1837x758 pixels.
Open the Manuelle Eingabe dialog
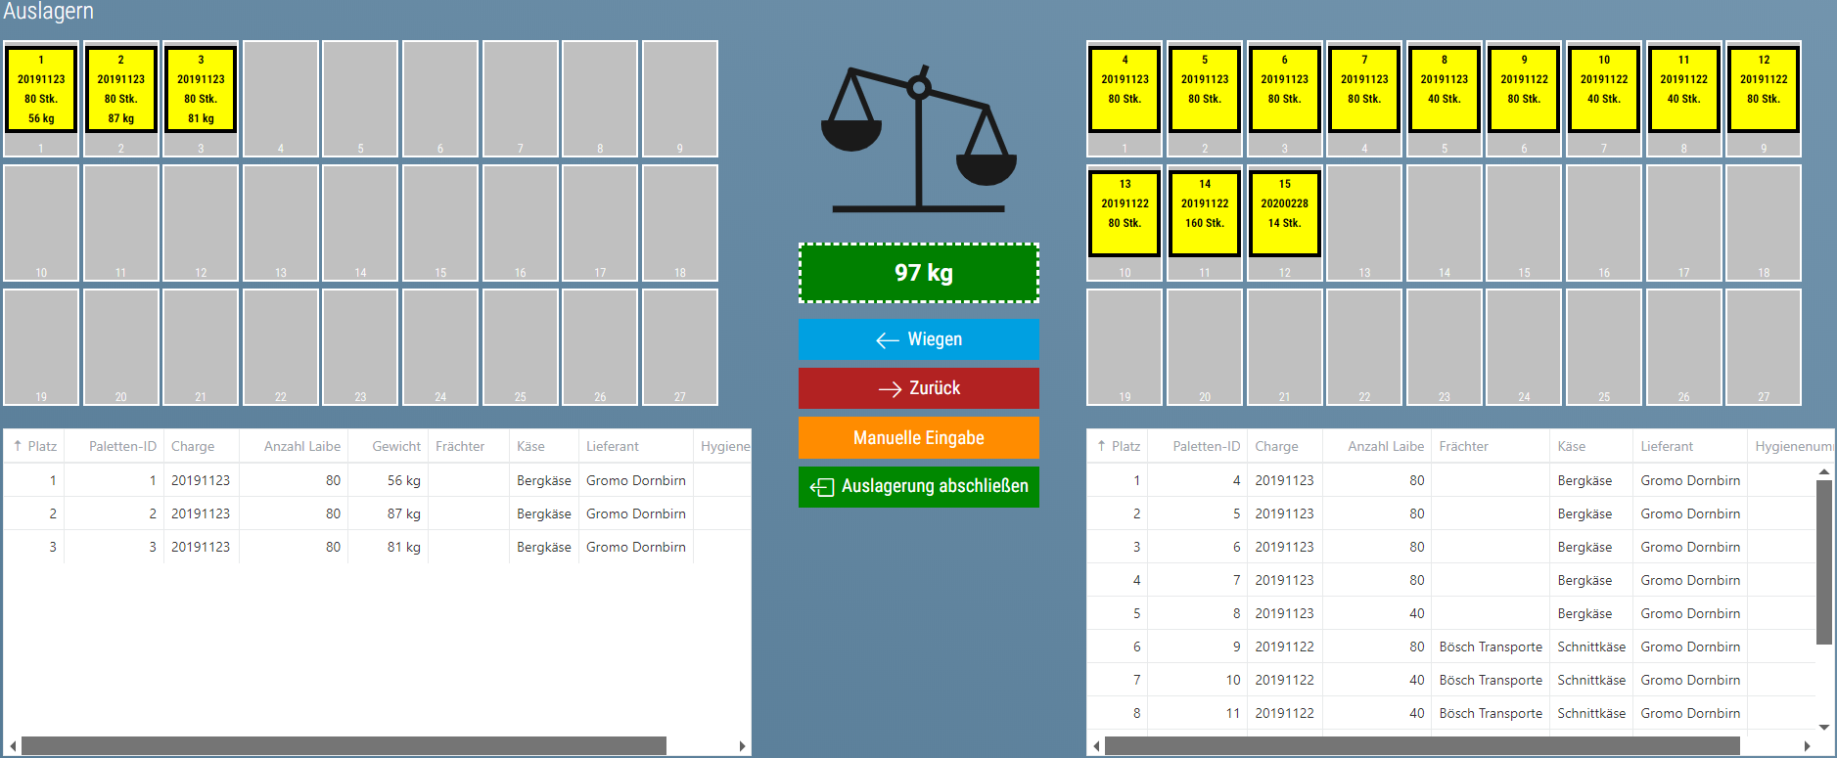(918, 438)
